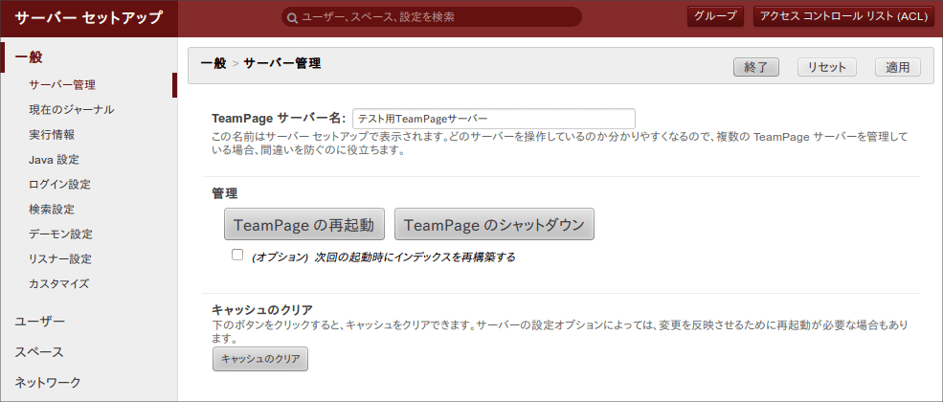
Task: Open 実行情報 page
Action: click(x=52, y=135)
